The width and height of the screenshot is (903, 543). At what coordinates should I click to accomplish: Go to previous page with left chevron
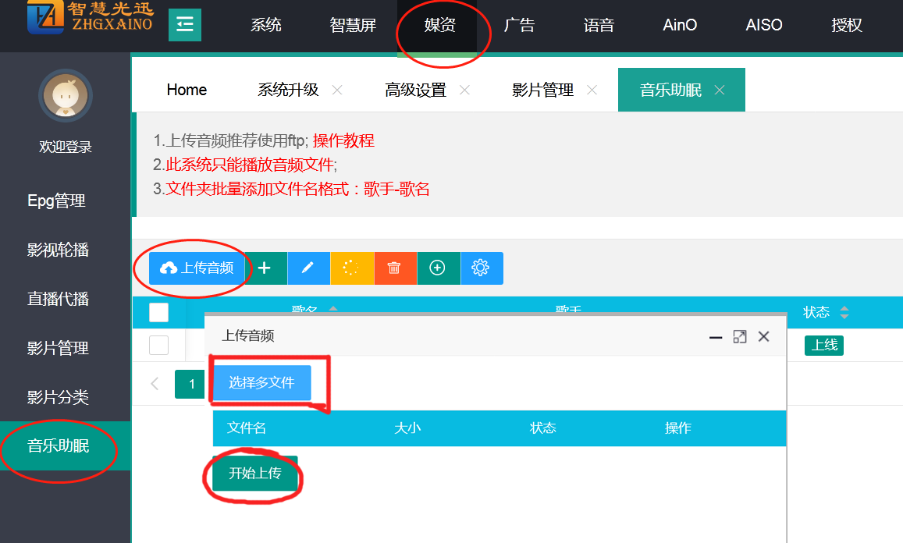155,384
